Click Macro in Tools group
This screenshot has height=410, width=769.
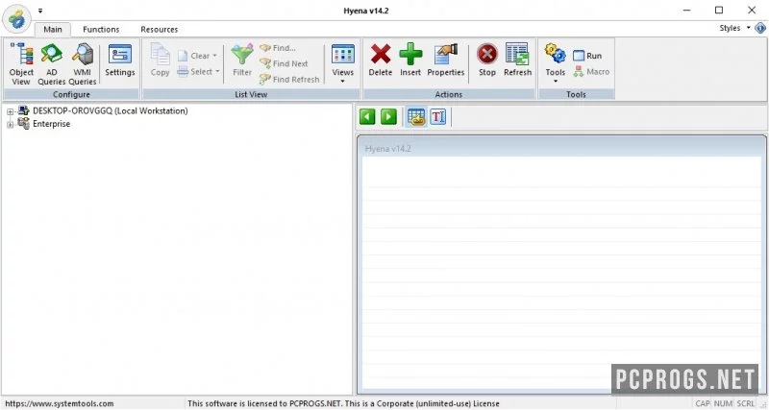coord(591,71)
